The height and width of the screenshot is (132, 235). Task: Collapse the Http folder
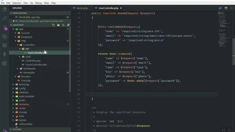(15, 41)
